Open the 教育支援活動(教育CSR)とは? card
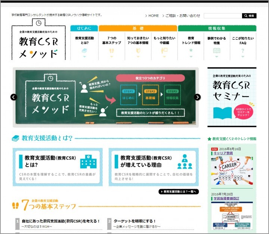The width and height of the screenshot is (269, 234). pyautogui.click(x=58, y=167)
